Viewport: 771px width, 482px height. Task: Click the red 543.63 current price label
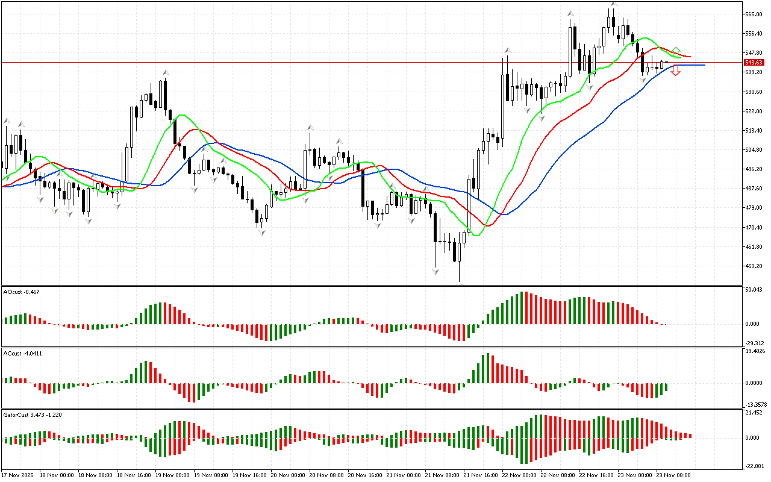[x=754, y=63]
